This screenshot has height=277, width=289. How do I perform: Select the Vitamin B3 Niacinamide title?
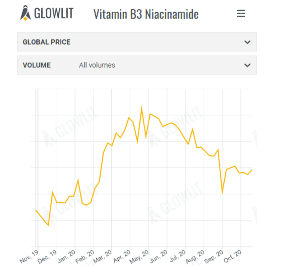[146, 14]
